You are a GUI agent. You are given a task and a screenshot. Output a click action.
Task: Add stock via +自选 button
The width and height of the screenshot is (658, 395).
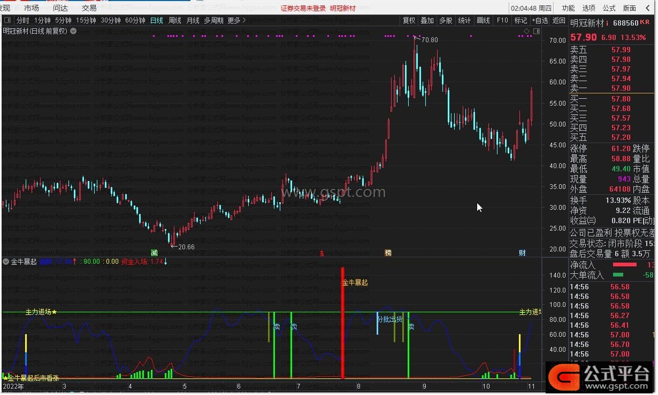tap(540, 20)
